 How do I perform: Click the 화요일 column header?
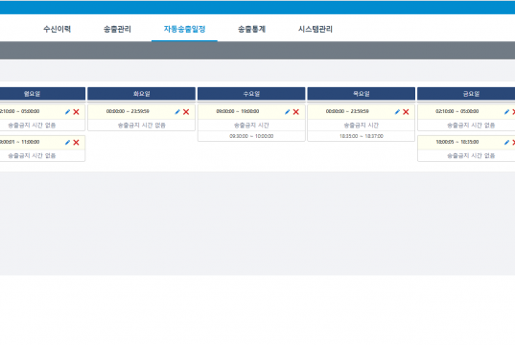[142, 94]
